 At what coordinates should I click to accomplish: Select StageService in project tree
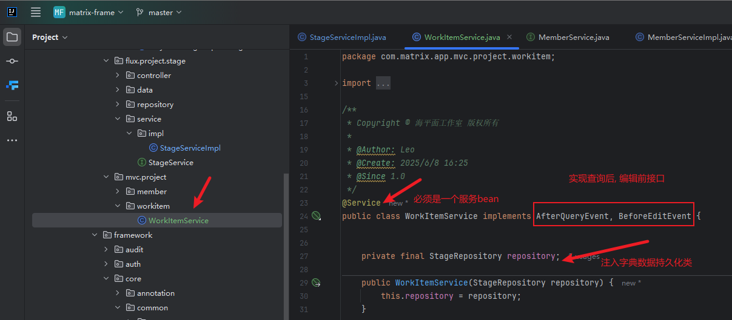click(x=171, y=163)
